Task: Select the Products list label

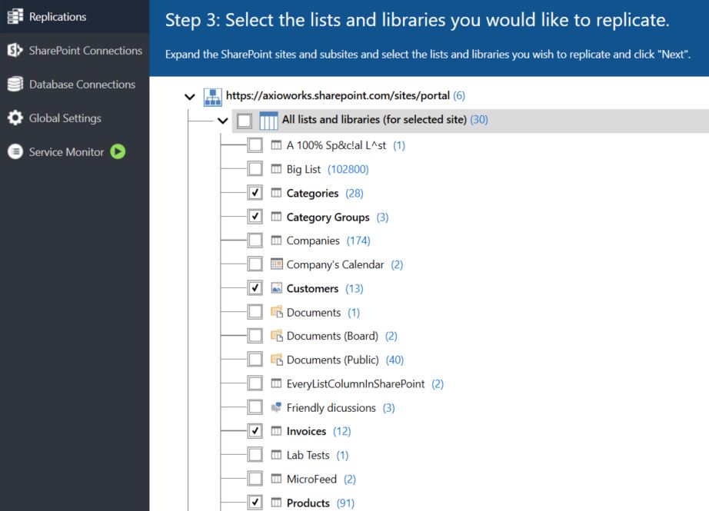Action: coord(308,503)
